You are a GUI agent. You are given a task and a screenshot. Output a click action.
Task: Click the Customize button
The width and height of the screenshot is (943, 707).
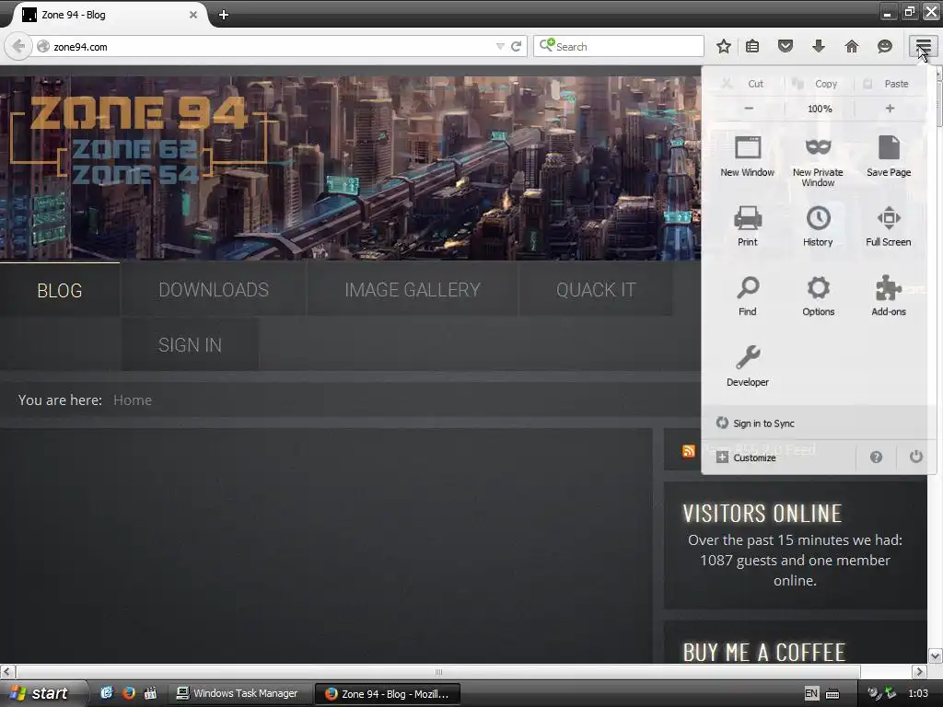pos(746,458)
